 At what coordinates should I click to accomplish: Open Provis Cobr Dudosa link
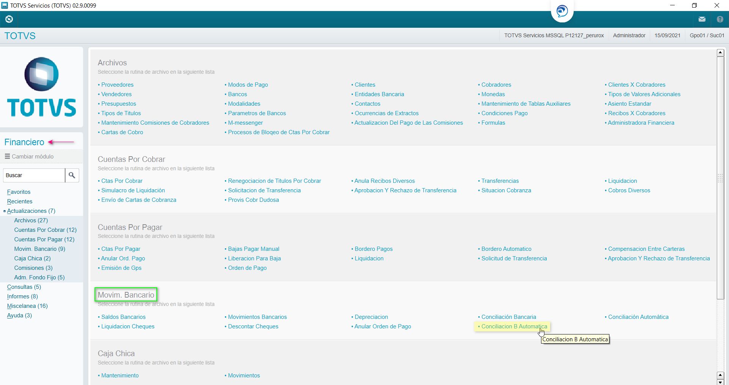click(253, 200)
